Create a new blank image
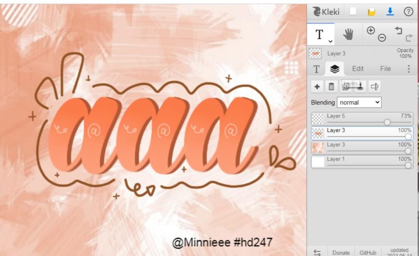 [x=353, y=11]
